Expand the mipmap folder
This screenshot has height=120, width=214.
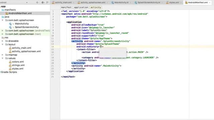click(x=2, y=55)
